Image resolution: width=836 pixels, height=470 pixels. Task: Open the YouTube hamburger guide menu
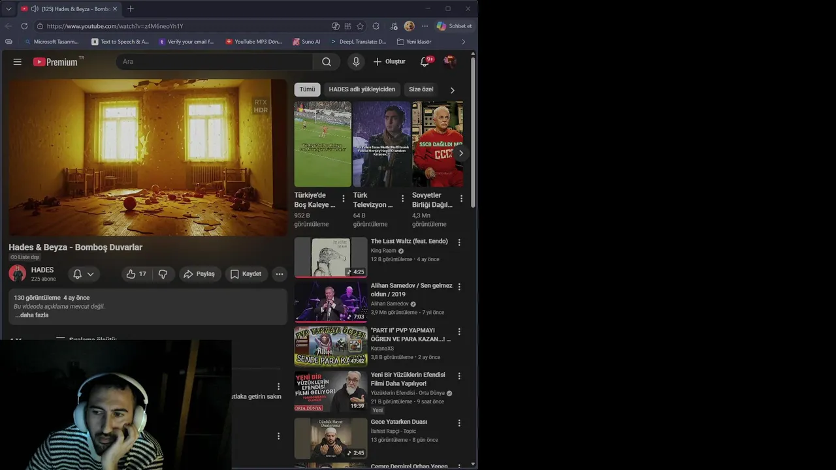[x=18, y=61]
